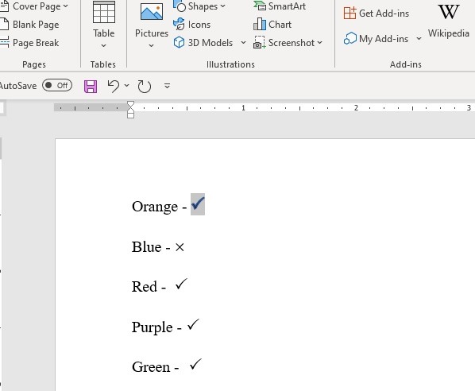Open the Icons library
The height and width of the screenshot is (391, 475).
191,25
